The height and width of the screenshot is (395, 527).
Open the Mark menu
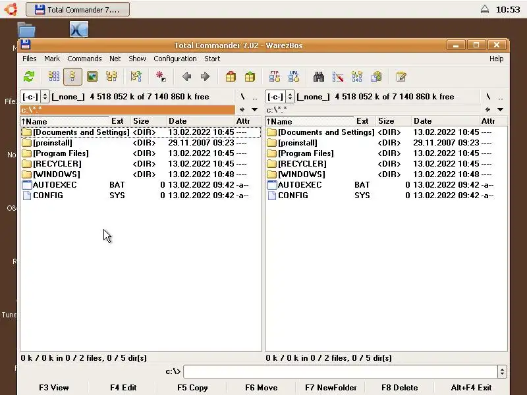point(52,59)
